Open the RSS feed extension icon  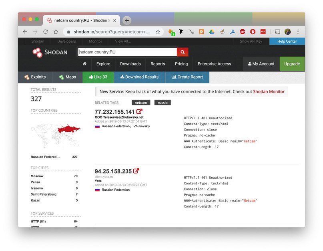201,32
